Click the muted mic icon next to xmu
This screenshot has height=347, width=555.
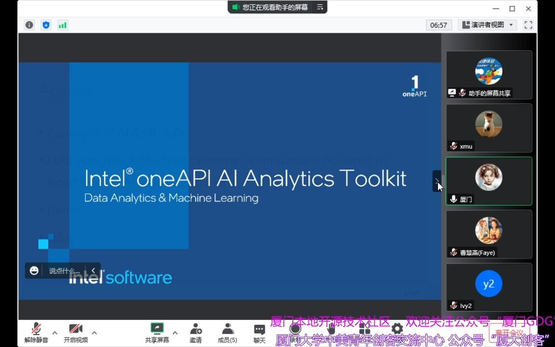[x=453, y=146]
